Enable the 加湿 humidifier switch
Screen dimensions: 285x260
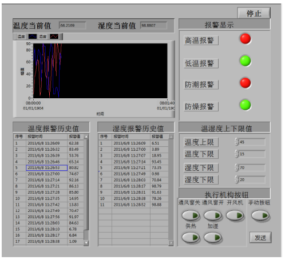pos(213,238)
